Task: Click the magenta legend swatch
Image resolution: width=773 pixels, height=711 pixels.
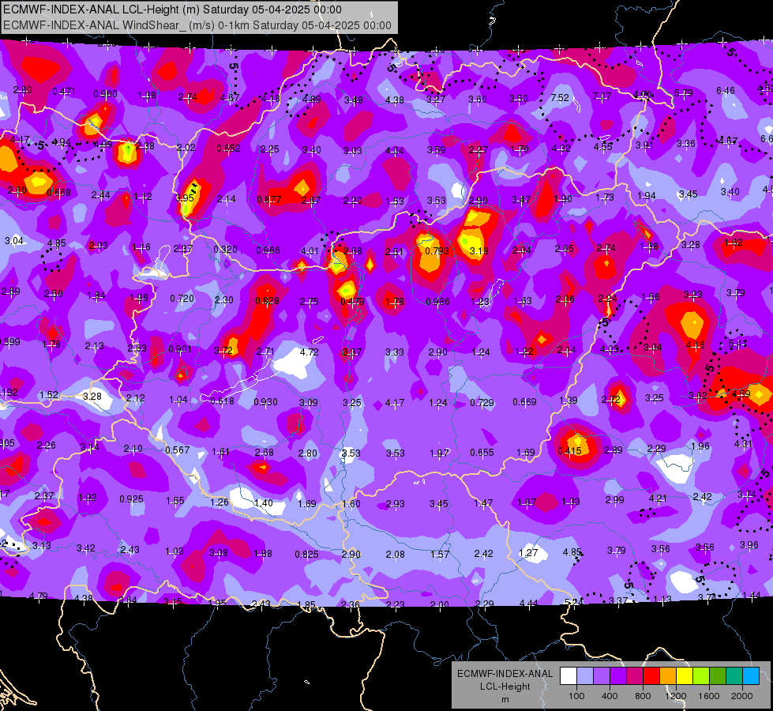Action: coord(635,676)
